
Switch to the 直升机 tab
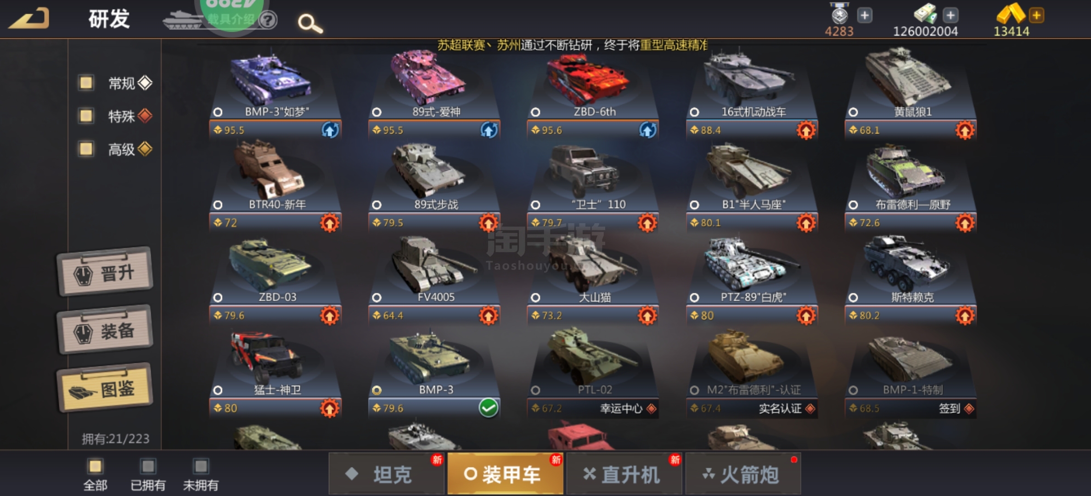(x=624, y=474)
